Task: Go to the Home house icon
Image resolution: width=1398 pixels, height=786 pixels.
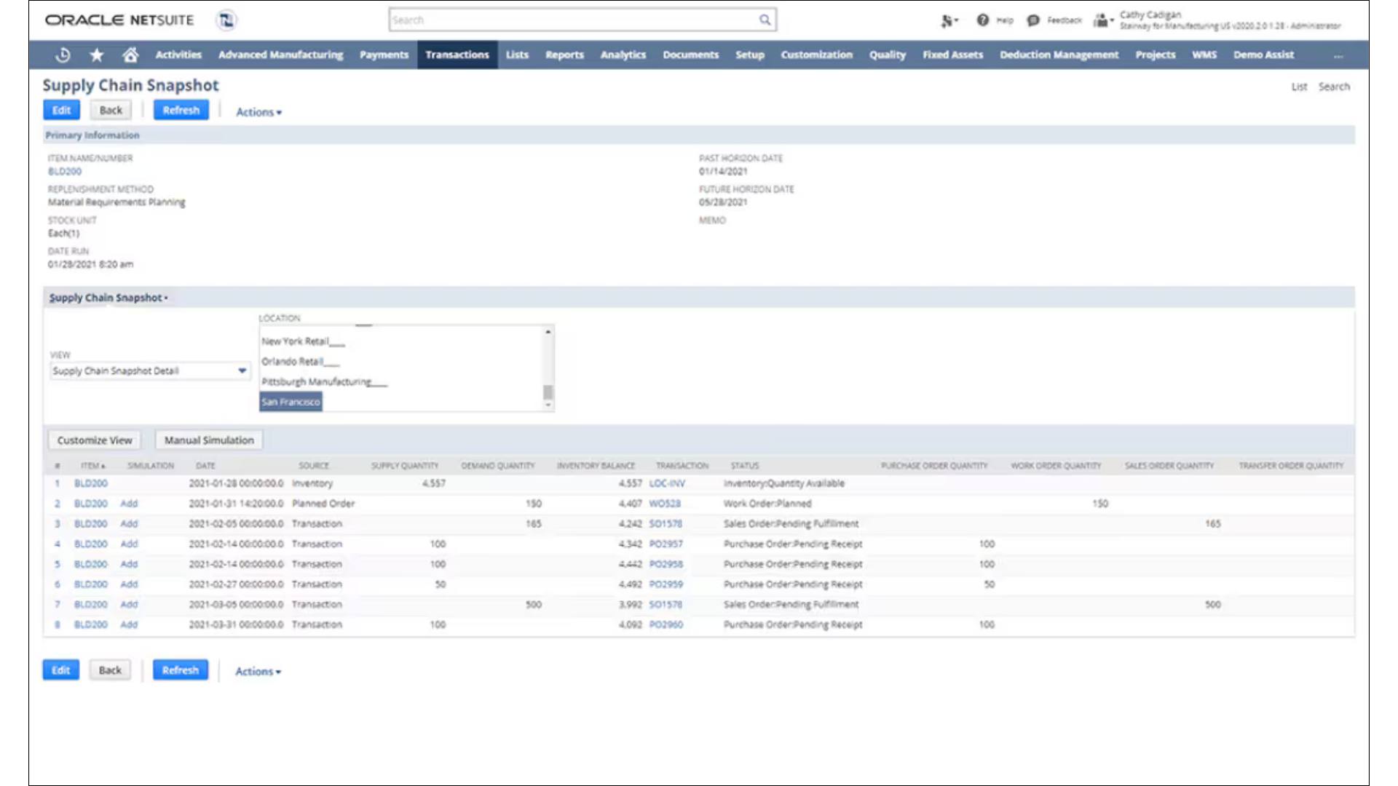Action: (x=130, y=55)
